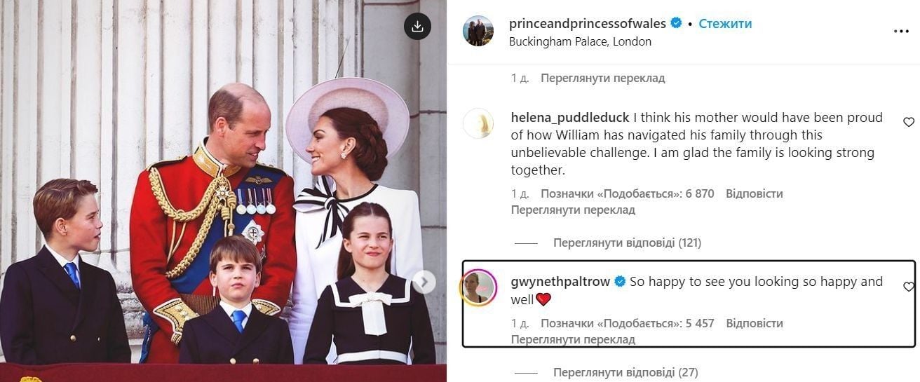Like gwynethpaltrow's comment with the heart

[x=909, y=287]
